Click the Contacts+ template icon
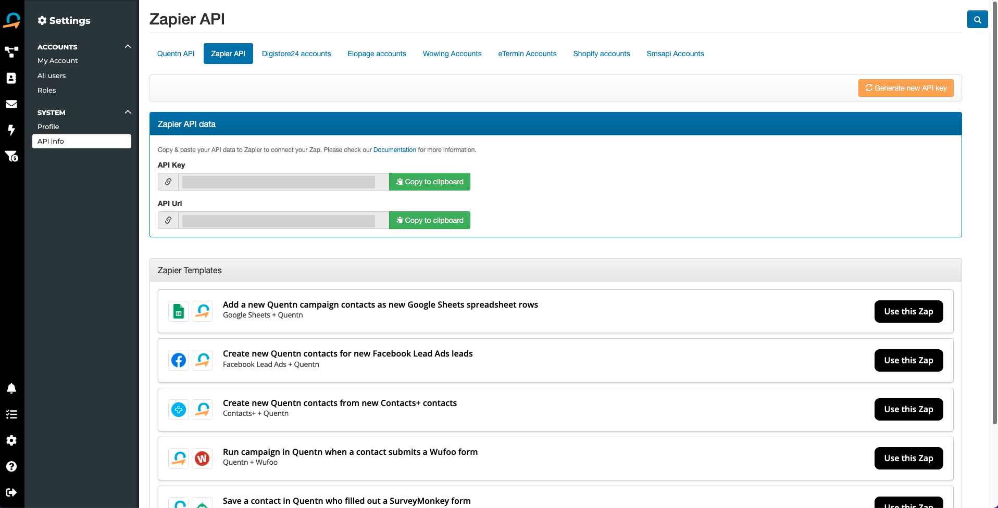The height and width of the screenshot is (508, 998). 179,410
